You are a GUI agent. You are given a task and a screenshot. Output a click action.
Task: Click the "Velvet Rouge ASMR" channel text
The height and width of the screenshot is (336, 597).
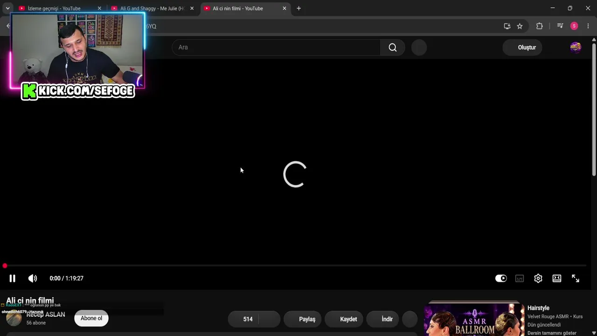548,316
